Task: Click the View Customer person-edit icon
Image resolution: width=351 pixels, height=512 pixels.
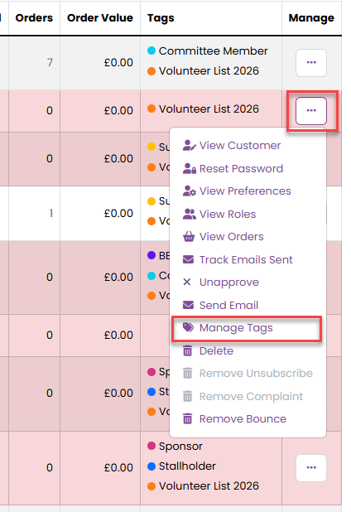Action: (190, 145)
